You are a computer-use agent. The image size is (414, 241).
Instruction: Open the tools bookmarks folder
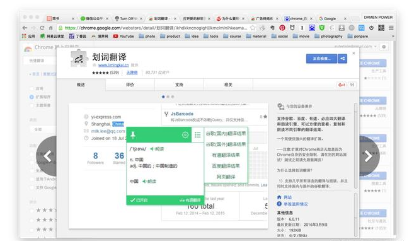click(210, 36)
